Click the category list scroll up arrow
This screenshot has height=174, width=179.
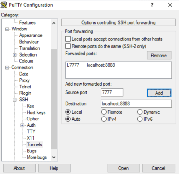tap(54, 23)
